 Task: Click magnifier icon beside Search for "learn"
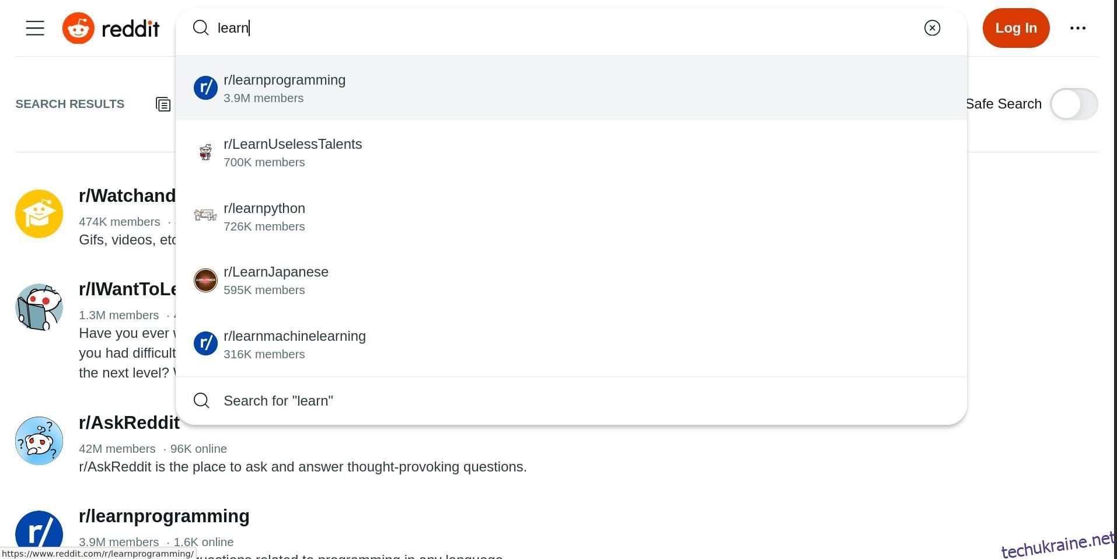201,400
